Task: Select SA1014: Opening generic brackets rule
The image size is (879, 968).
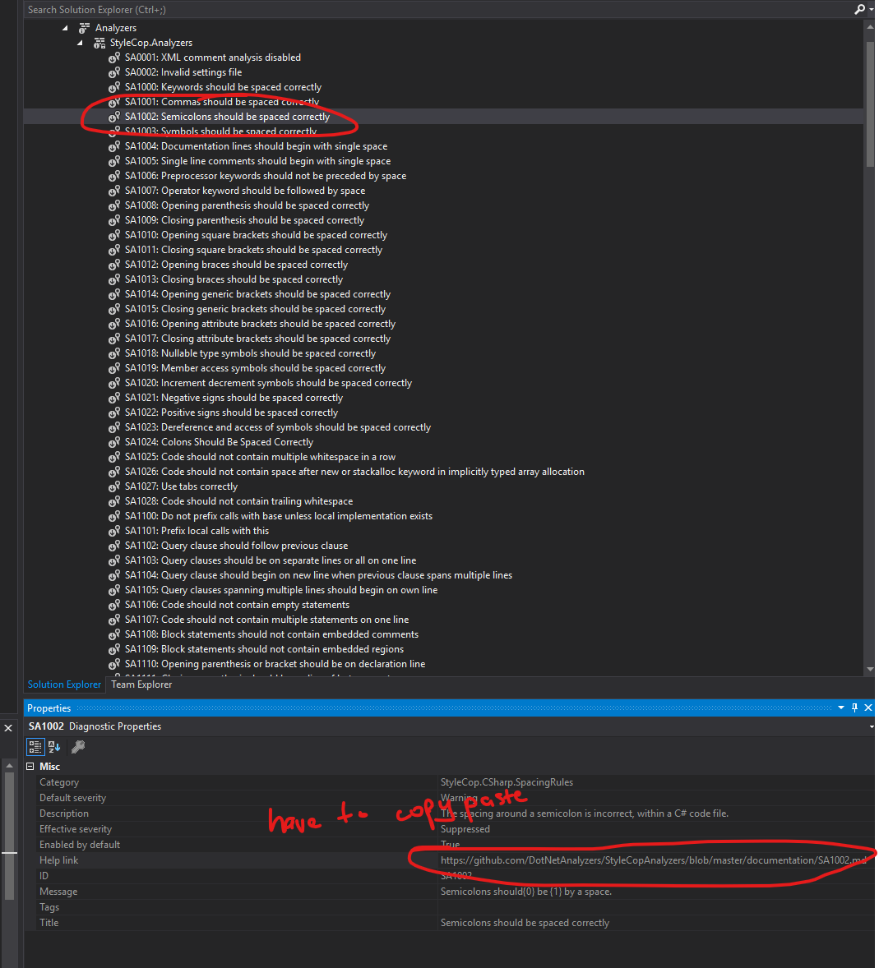Action: coord(257,294)
